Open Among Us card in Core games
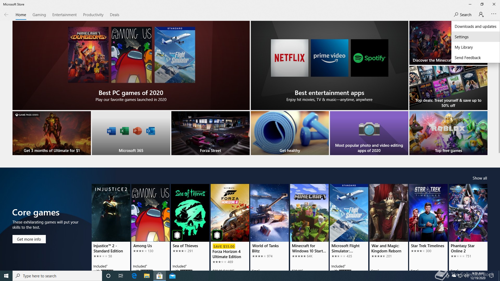This screenshot has width=500, height=281. (x=150, y=227)
